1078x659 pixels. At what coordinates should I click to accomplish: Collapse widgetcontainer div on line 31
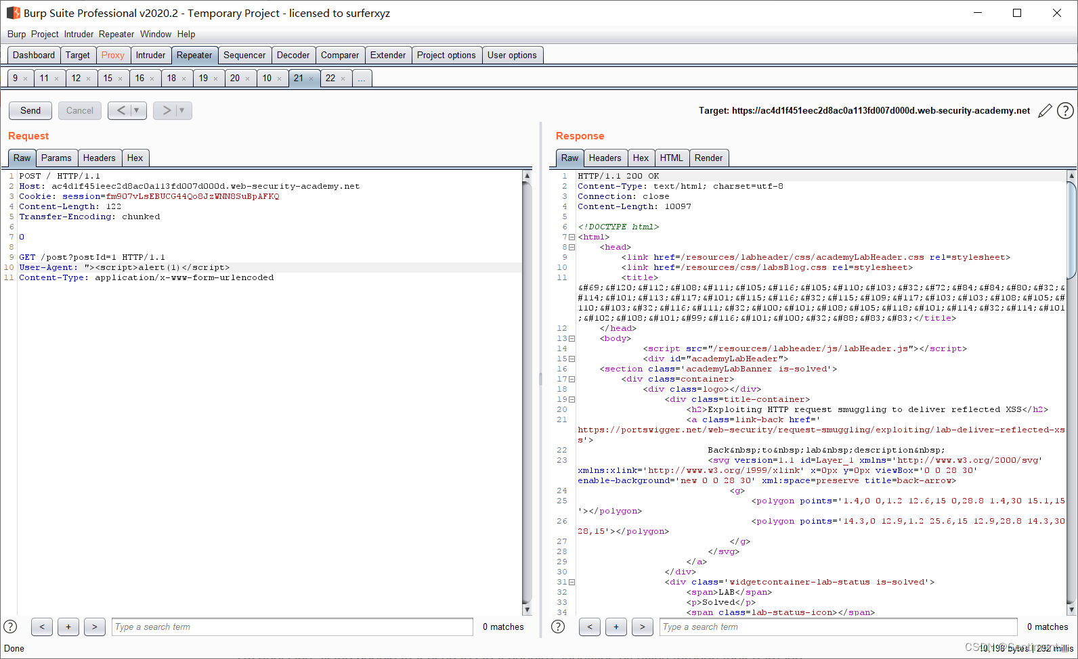click(572, 582)
